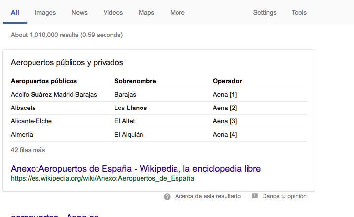354x217 pixels.
Task: Open the Images search tab
Action: (45, 13)
